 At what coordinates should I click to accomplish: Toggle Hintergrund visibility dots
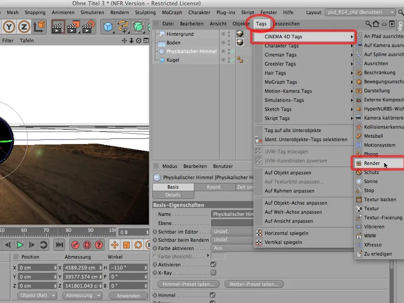click(229, 34)
